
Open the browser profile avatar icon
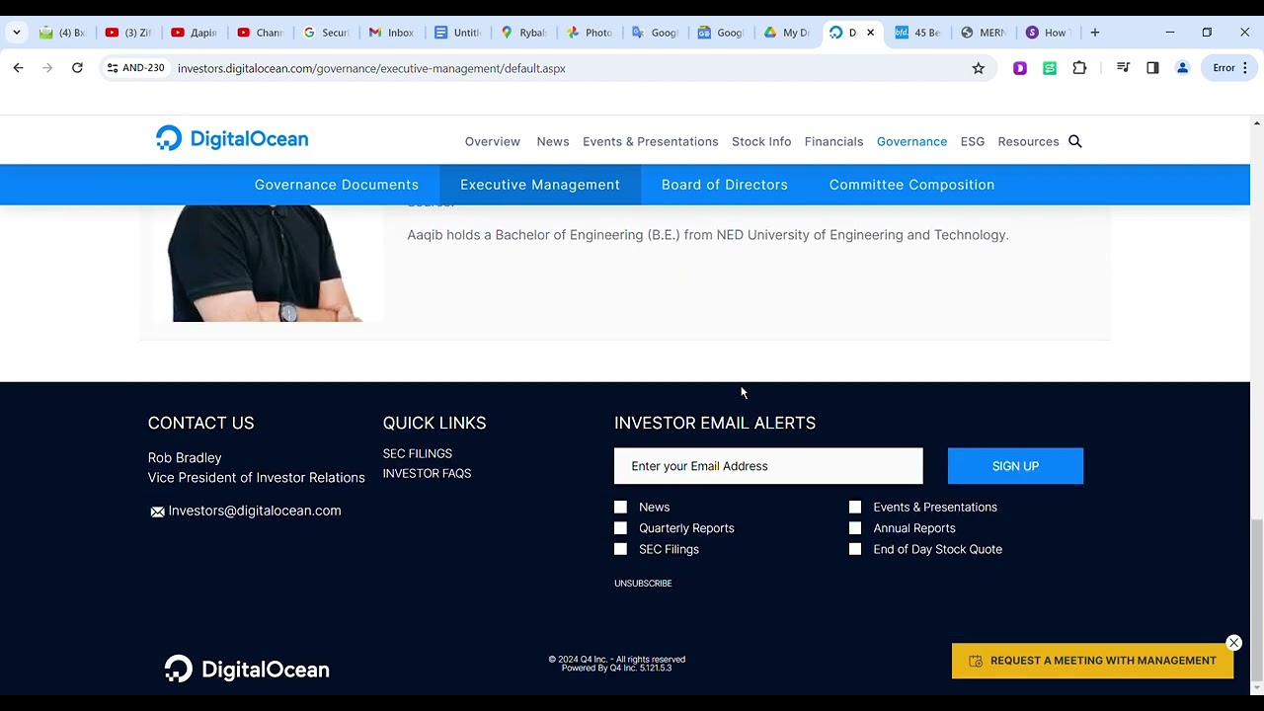(x=1182, y=68)
